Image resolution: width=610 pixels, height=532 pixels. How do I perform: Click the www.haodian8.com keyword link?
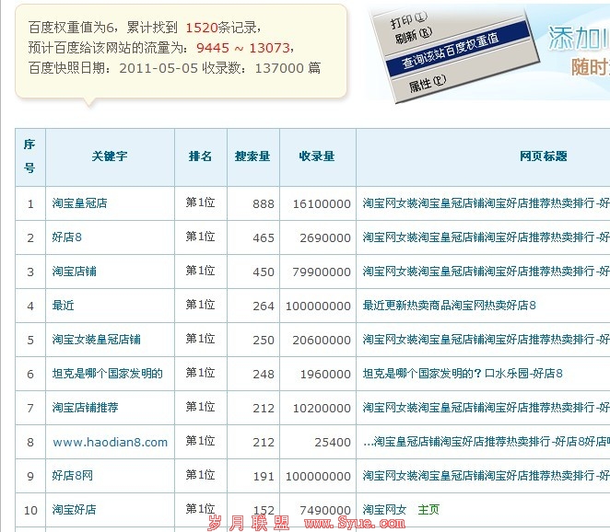[110, 442]
